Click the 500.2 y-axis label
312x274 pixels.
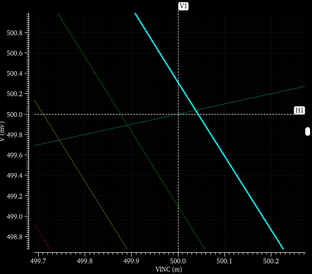coord(15,94)
